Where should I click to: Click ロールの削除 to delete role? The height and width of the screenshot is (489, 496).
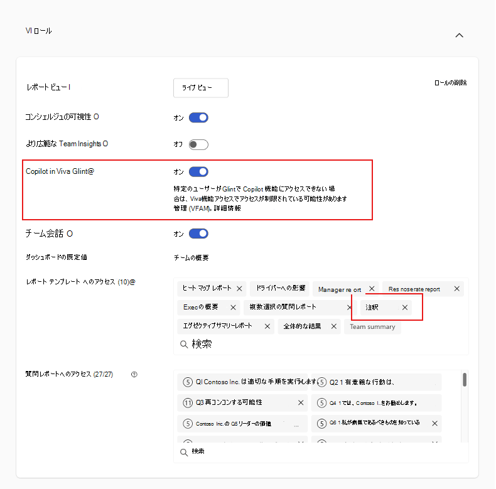tap(450, 83)
